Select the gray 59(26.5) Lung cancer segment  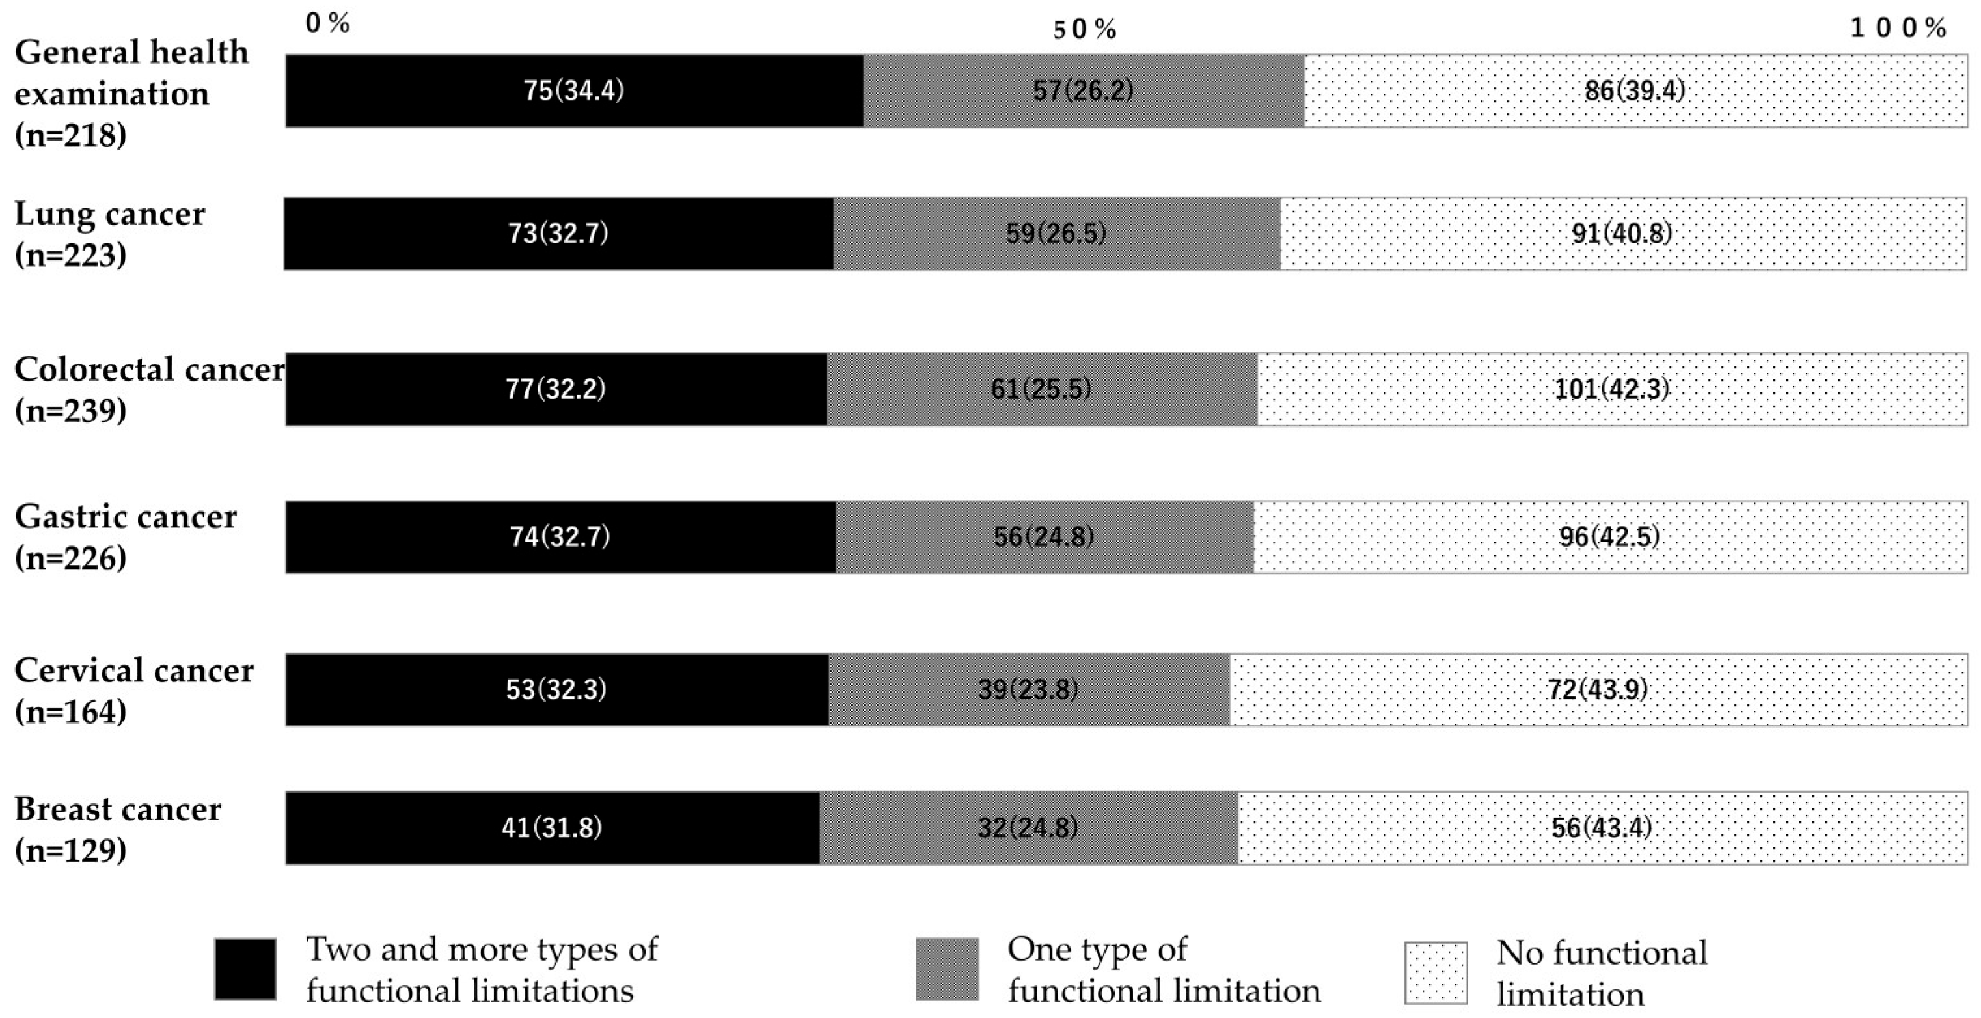click(1057, 233)
